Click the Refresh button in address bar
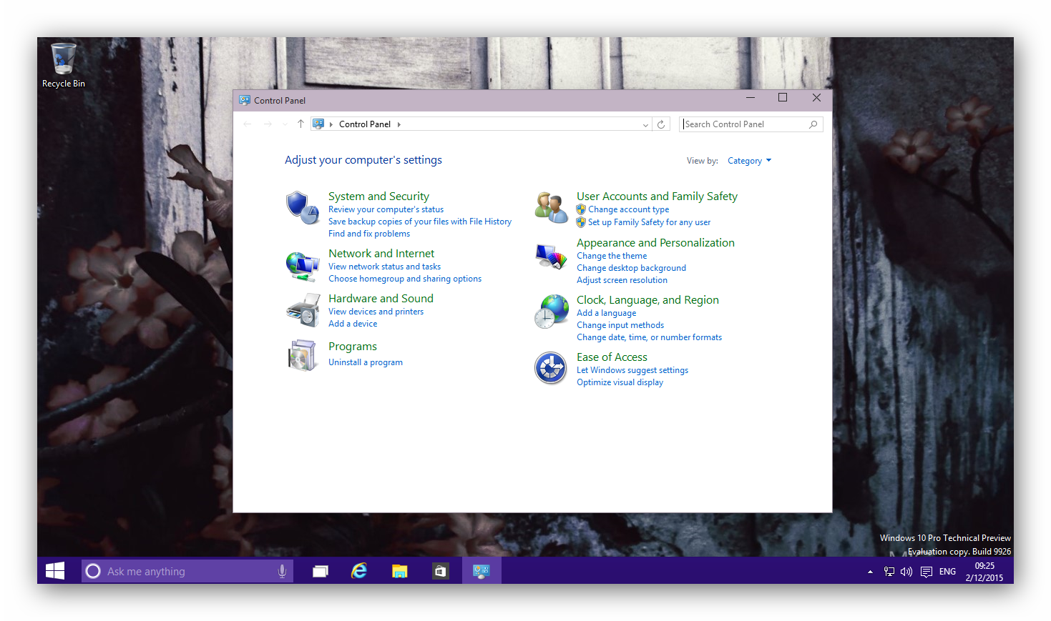1051x621 pixels. click(x=661, y=124)
